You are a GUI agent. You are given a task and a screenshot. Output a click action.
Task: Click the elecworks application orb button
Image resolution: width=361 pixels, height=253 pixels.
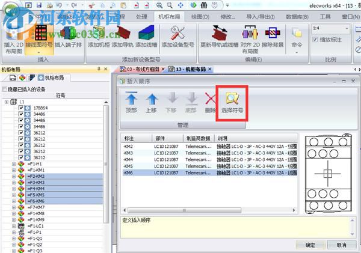point(11,9)
